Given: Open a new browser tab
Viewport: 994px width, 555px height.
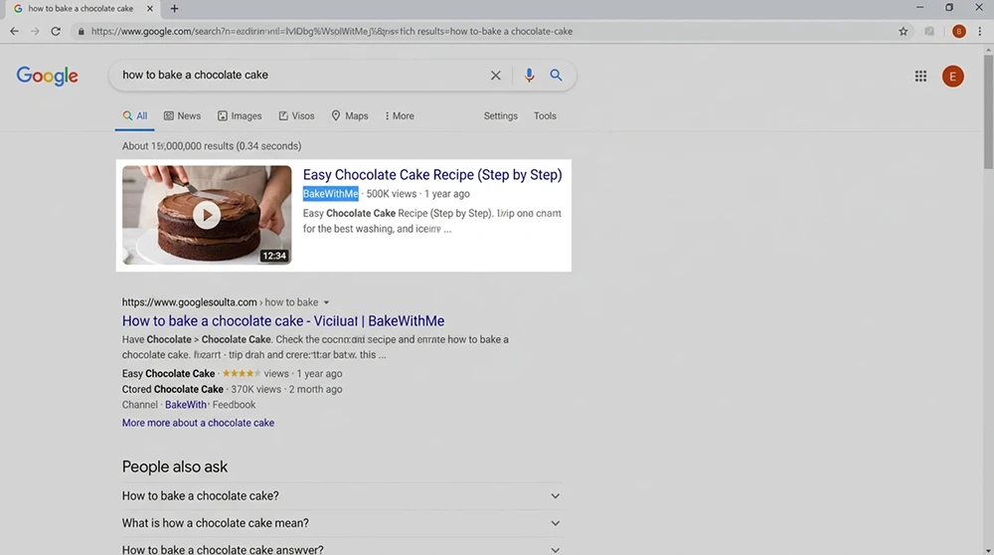Looking at the screenshot, I should [x=174, y=8].
